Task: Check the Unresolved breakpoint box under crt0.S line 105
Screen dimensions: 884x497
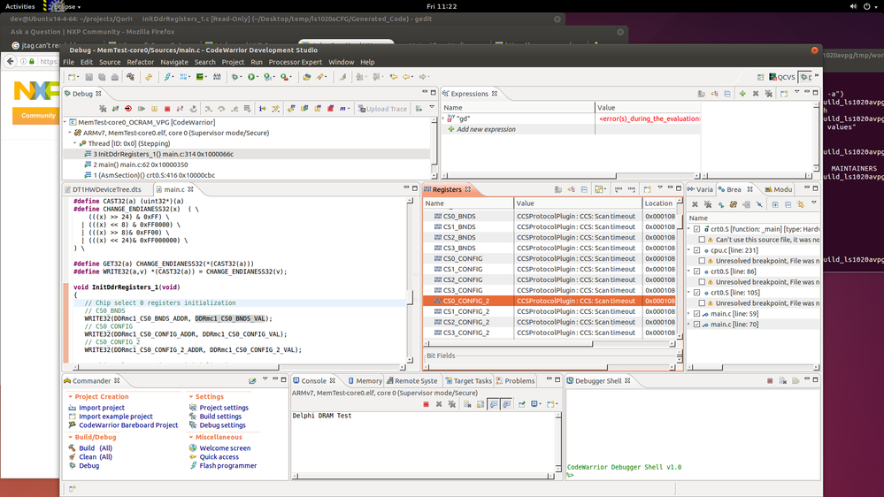Action: tap(702, 303)
